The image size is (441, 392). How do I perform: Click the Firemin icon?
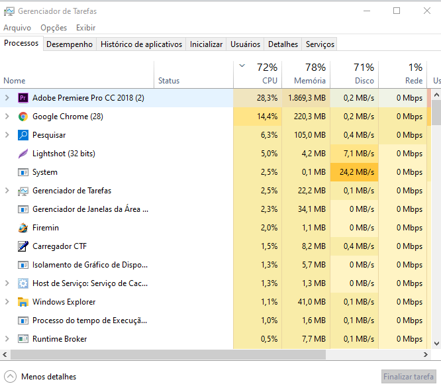click(x=23, y=228)
